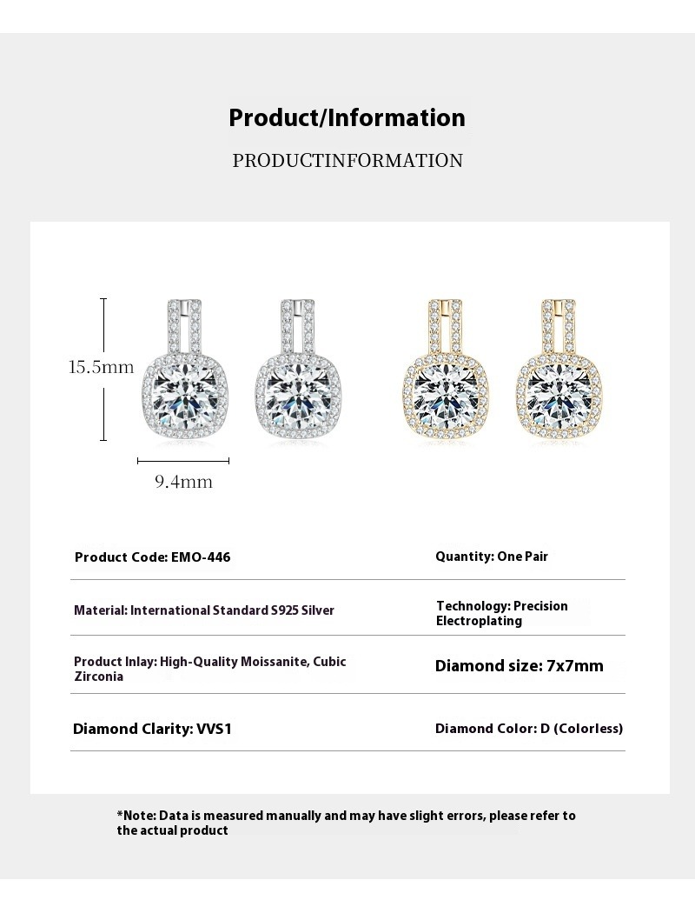Click the rectangular top bail of the left silver earring
695x900 pixels.
[183, 326]
